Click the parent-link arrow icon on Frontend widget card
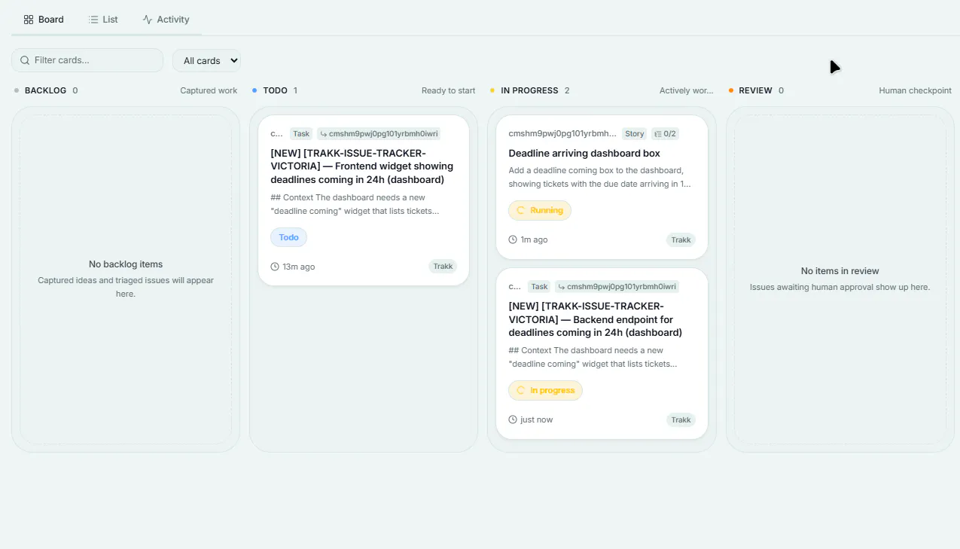The image size is (960, 549). coord(324,134)
